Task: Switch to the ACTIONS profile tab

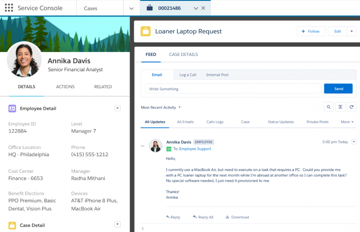Action: pos(65,87)
